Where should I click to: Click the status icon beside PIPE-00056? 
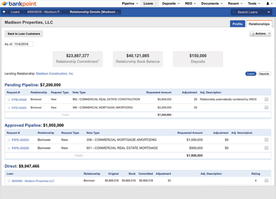click(x=9, y=148)
